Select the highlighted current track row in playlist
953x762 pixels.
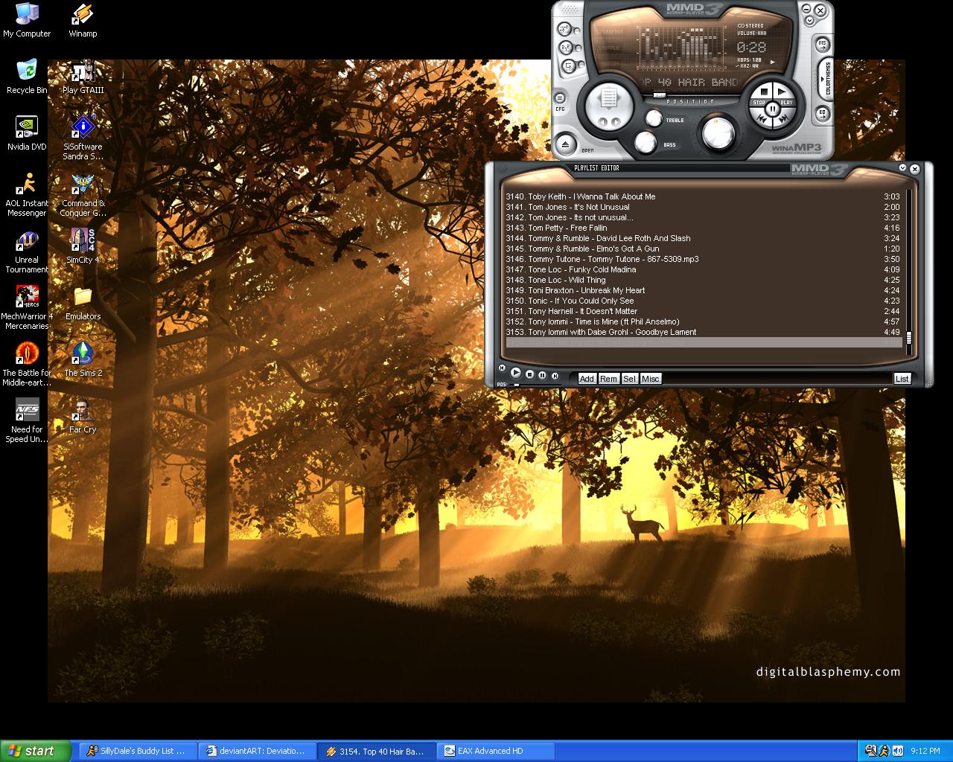(704, 342)
